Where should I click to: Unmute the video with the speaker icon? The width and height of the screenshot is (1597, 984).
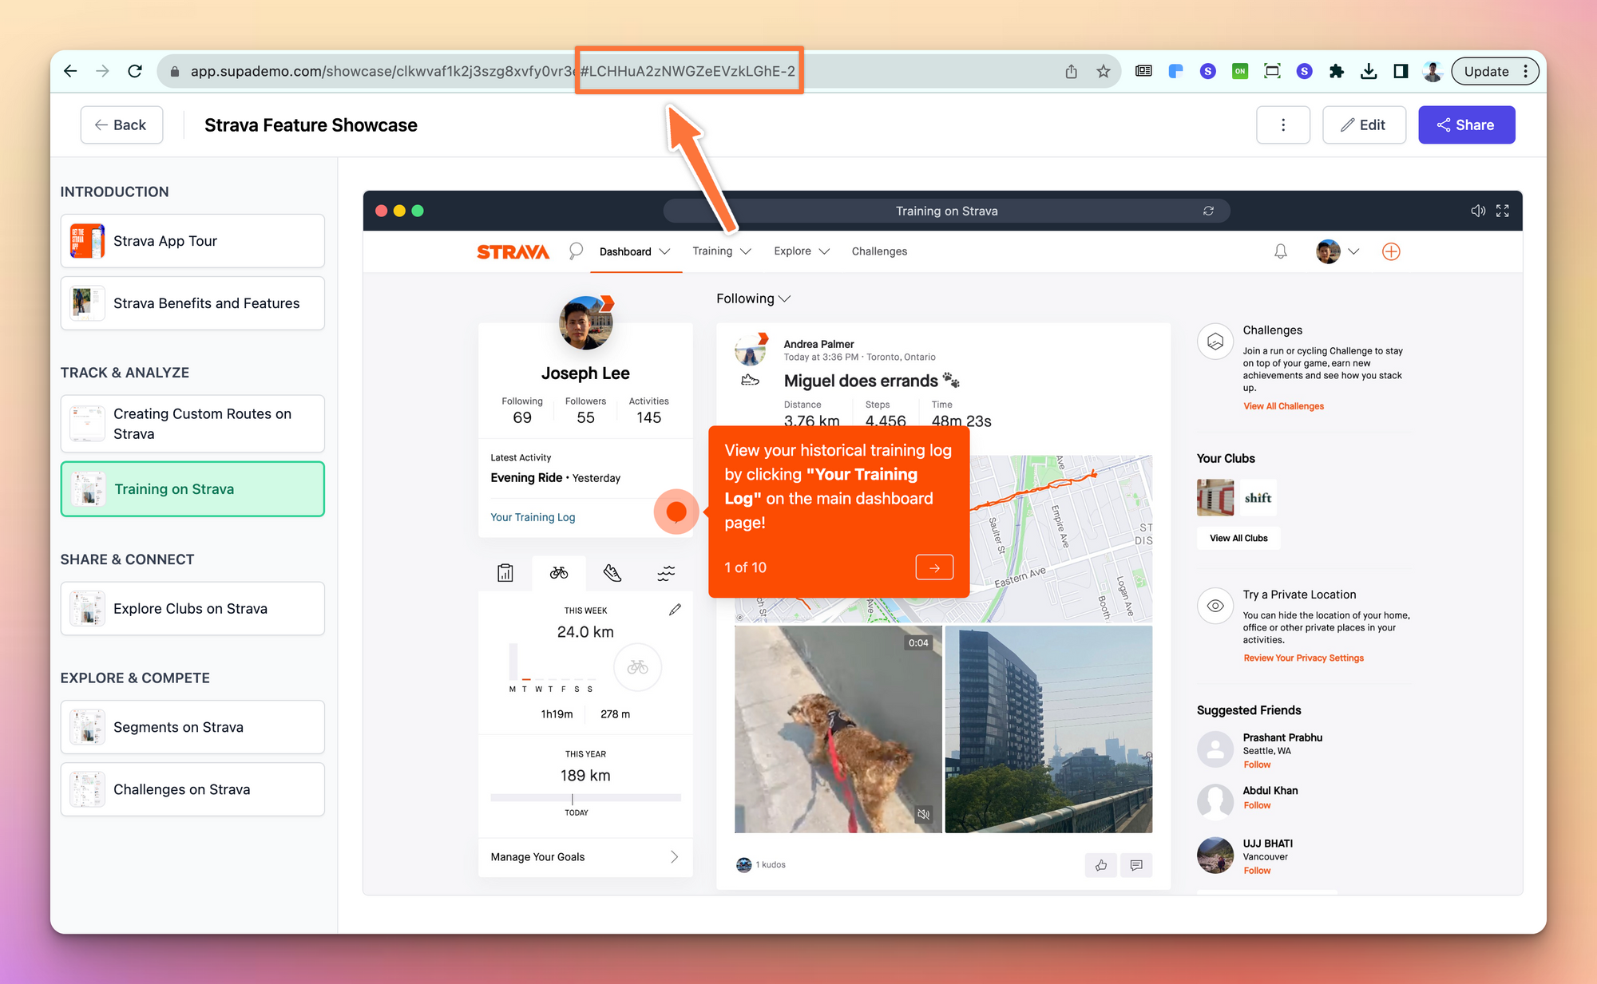(923, 814)
